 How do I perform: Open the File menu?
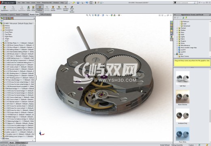pyautogui.click(x=19, y=2)
